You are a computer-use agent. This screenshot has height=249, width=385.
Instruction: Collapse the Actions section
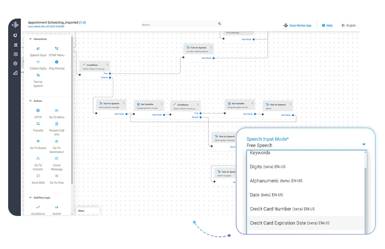[x=30, y=101]
